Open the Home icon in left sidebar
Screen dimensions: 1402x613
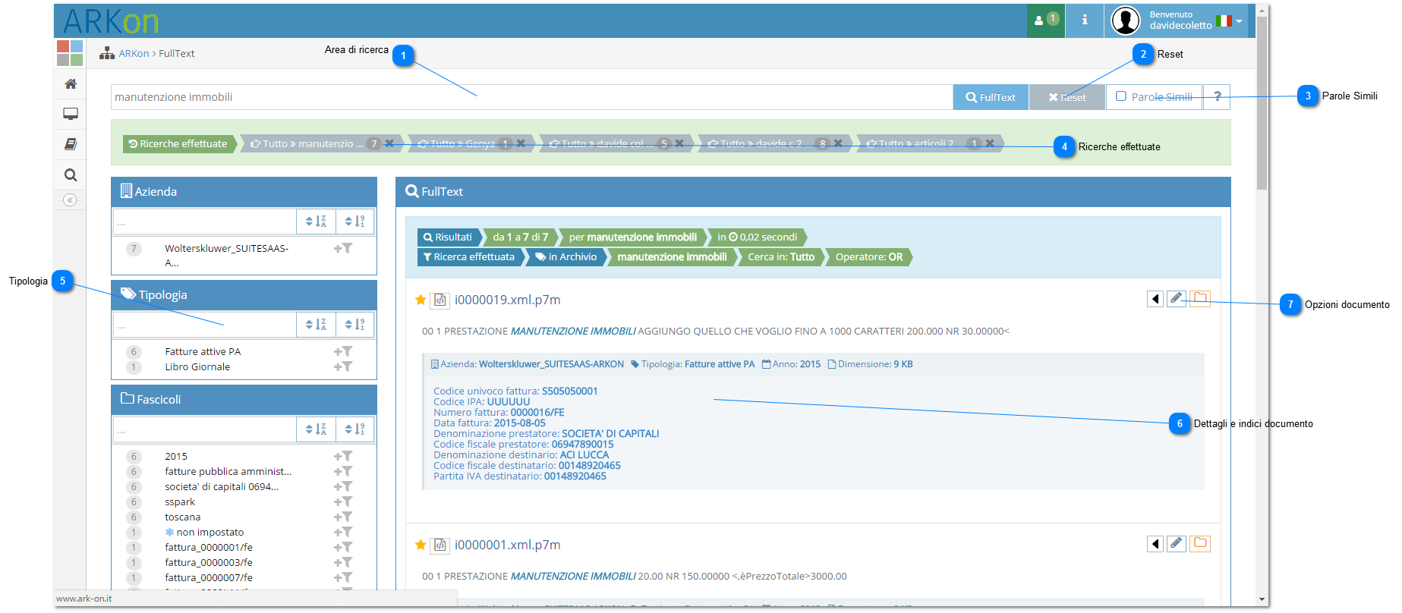pos(71,84)
